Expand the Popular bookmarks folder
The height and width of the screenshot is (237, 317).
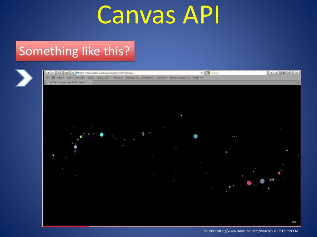[118, 78]
